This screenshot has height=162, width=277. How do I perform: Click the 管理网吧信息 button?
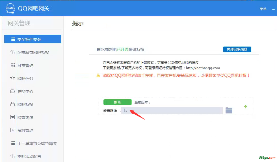click(237, 49)
